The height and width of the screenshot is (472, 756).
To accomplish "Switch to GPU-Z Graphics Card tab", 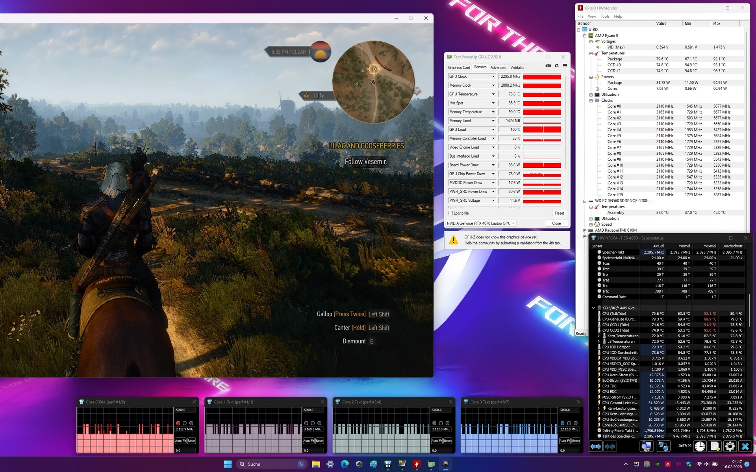I will pyautogui.click(x=459, y=67).
